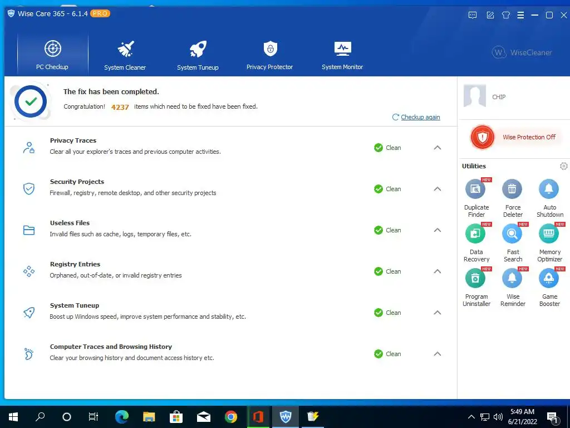This screenshot has height=428, width=570.
Task: Open Google Chrome from the taskbar
Action: [x=231, y=417]
